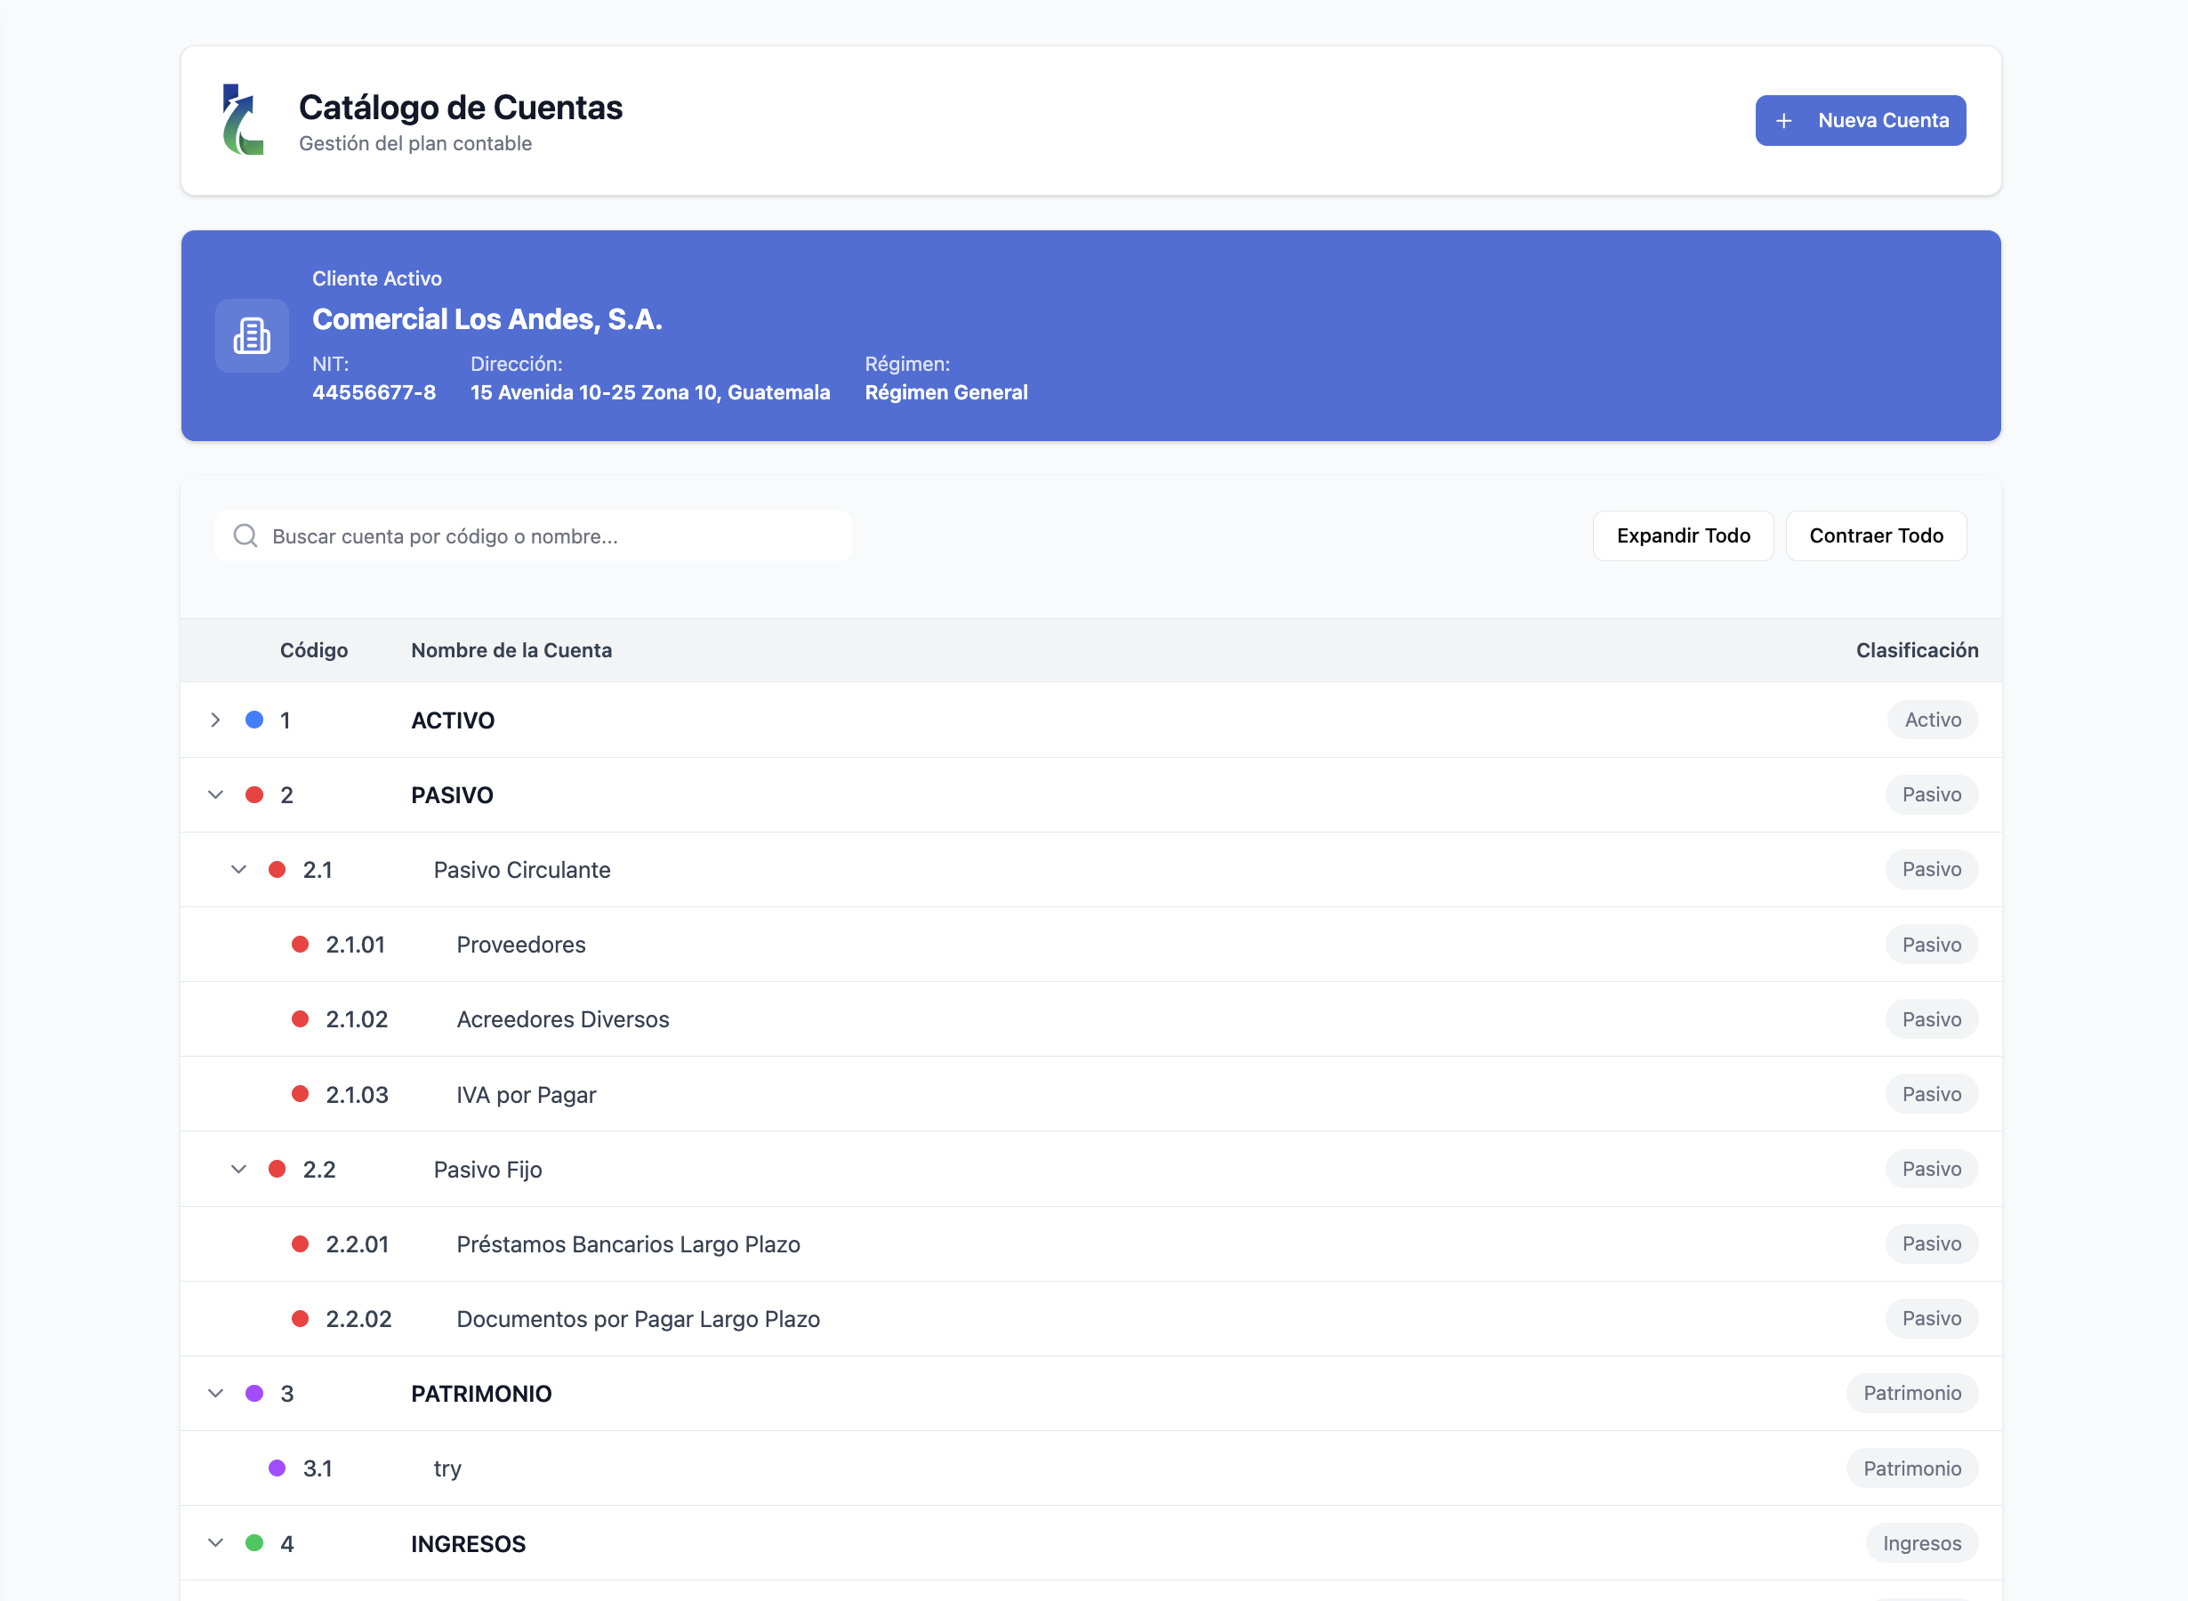Image resolution: width=2188 pixels, height=1601 pixels.
Task: Collapse the PASIVO account group
Action: 216,794
